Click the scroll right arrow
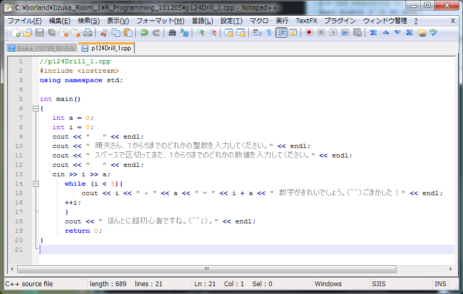 (450, 269)
